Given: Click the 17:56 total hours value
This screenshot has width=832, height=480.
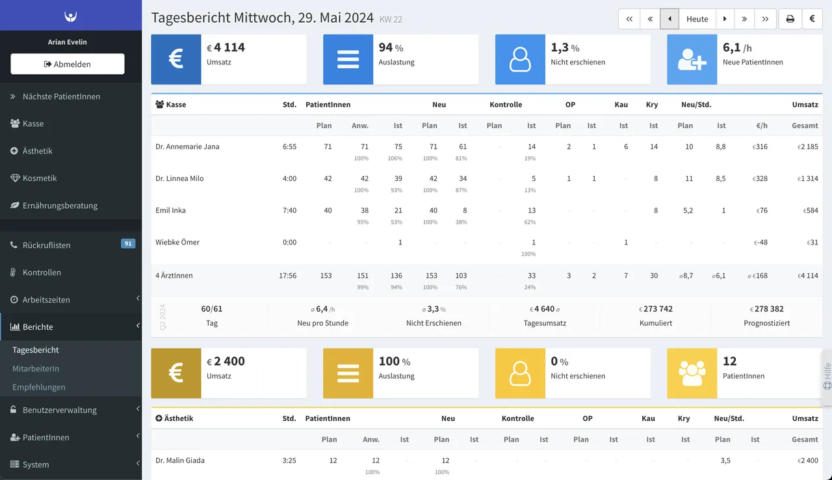Looking at the screenshot, I should point(288,275).
